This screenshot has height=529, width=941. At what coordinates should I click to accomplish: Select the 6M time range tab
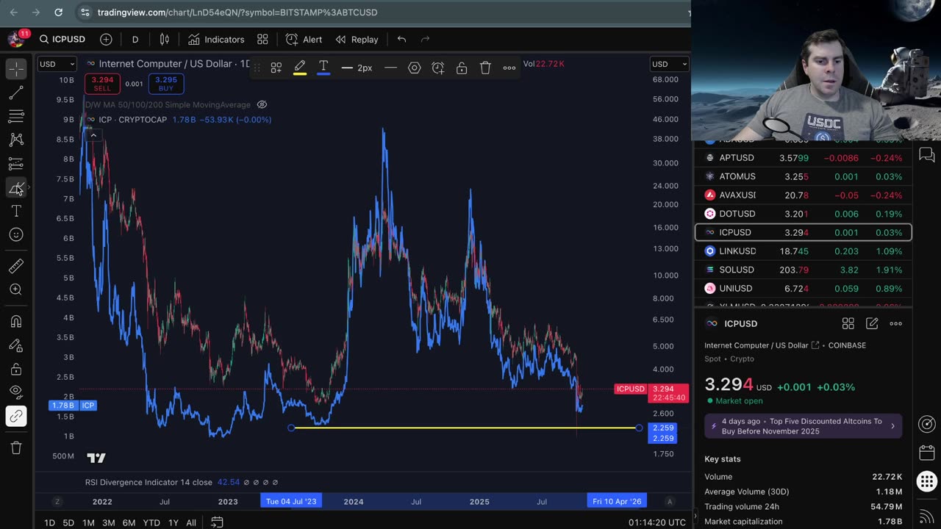tap(129, 522)
